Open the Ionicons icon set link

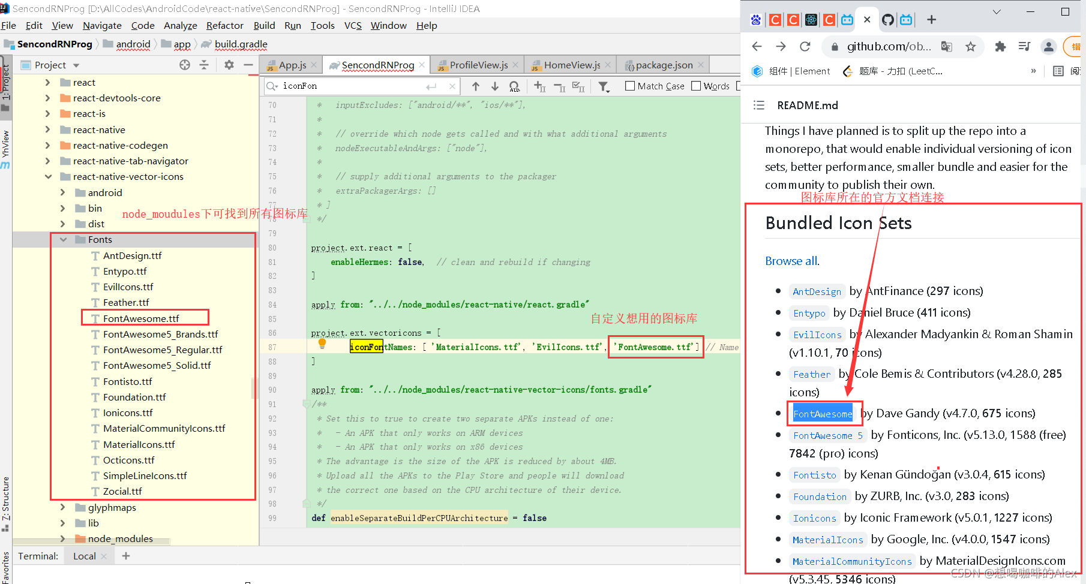814,518
